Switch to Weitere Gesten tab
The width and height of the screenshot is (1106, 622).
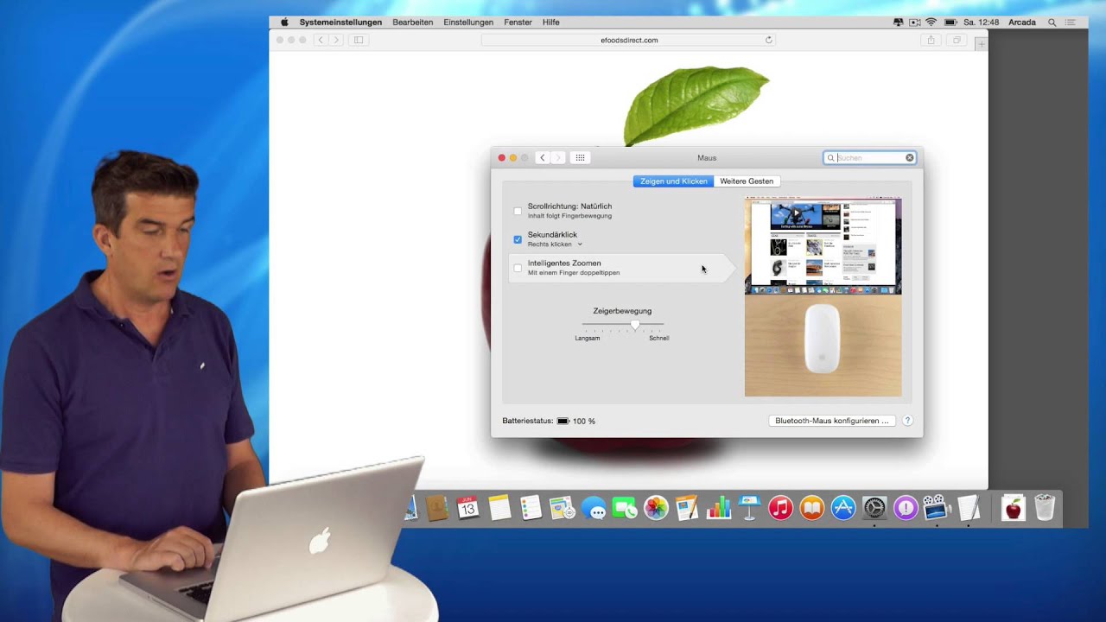pos(747,181)
